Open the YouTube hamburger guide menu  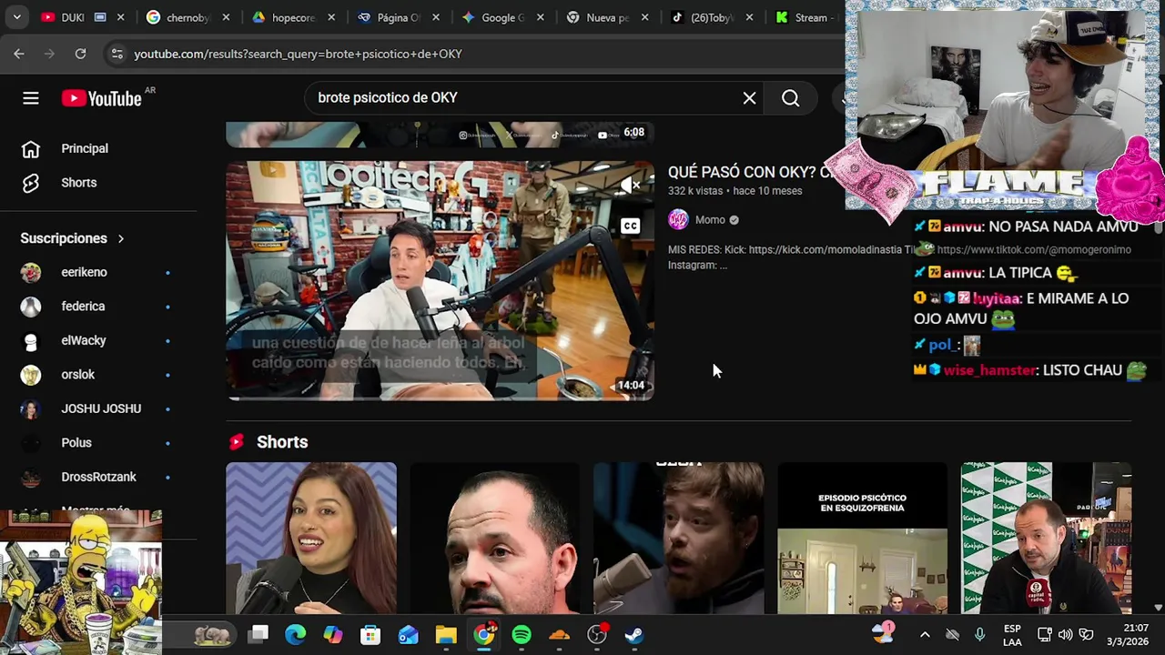[x=31, y=98]
